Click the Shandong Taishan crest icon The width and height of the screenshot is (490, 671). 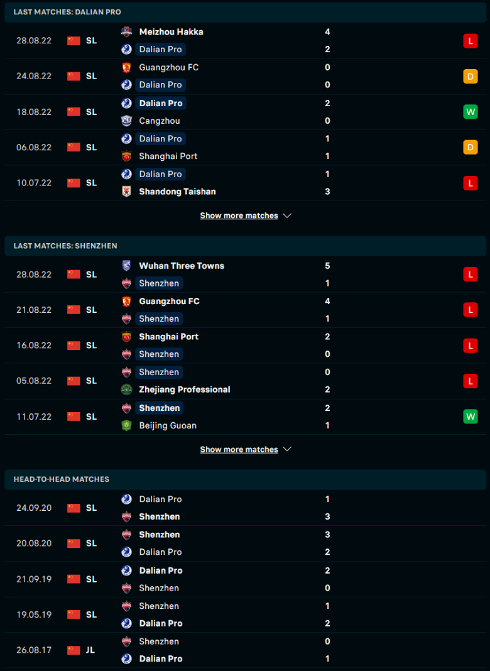126,191
